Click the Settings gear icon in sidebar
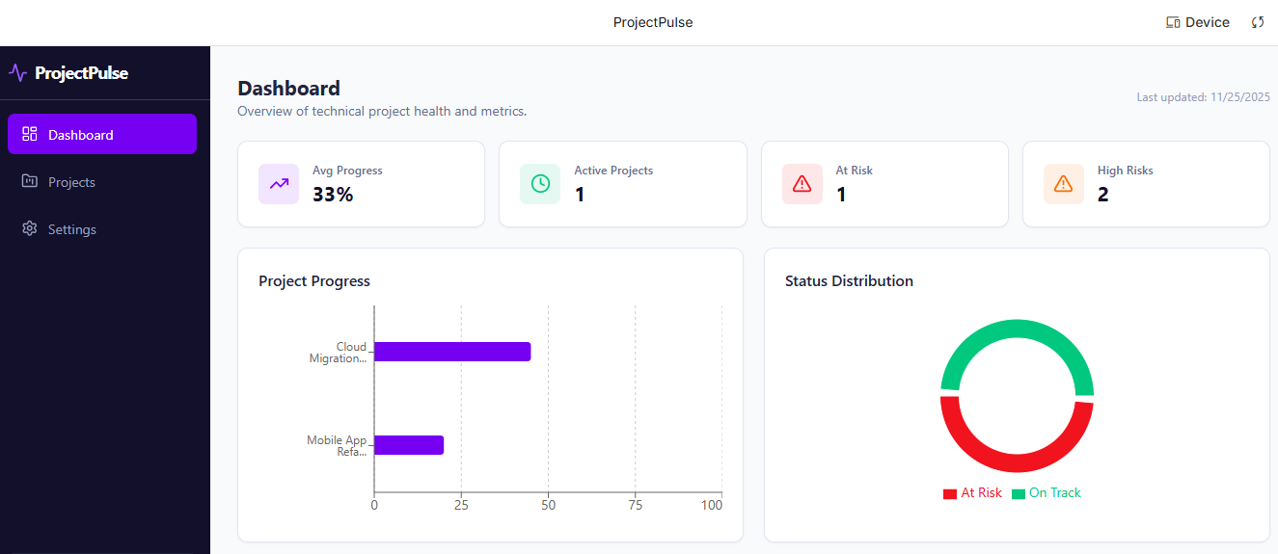The height and width of the screenshot is (554, 1278). pyautogui.click(x=30, y=228)
